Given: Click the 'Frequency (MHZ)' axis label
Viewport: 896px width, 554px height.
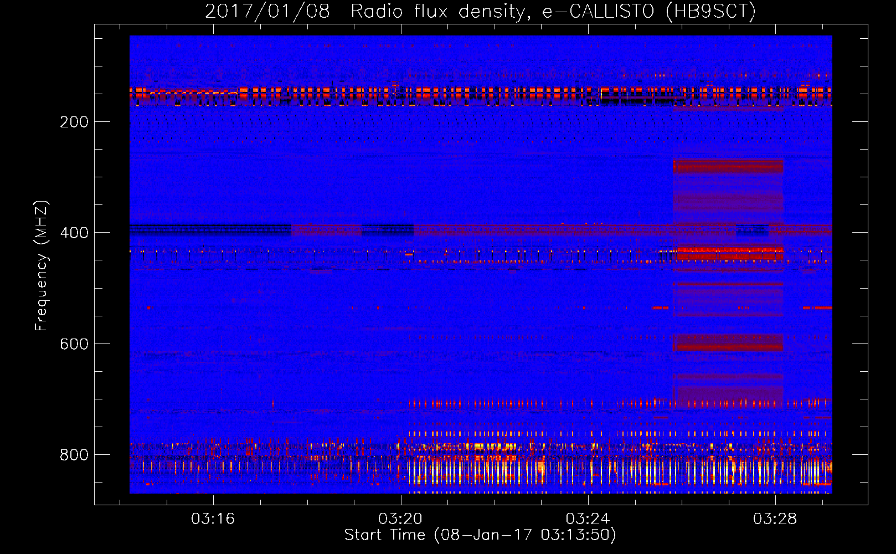Looking at the screenshot, I should tap(42, 266).
